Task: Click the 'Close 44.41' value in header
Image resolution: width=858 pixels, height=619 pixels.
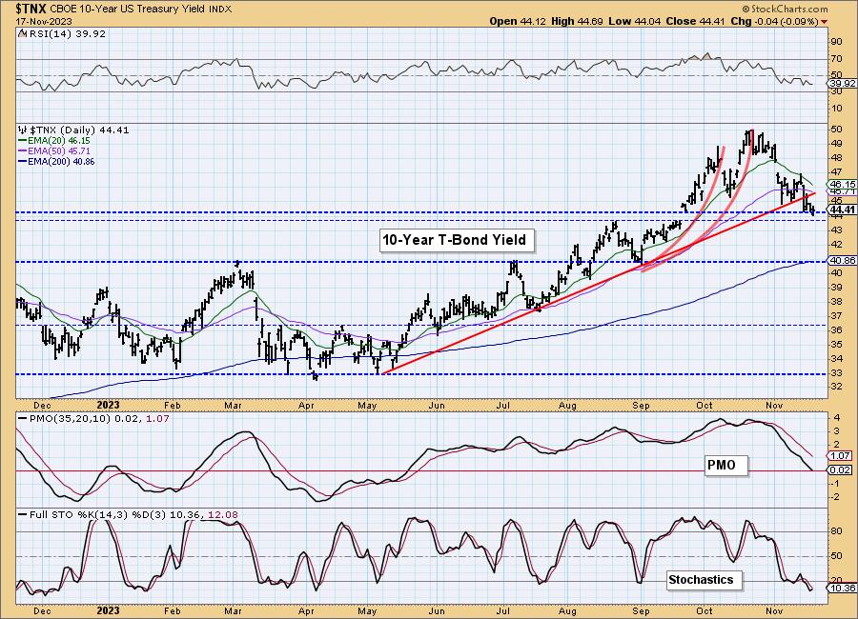Action: pyautogui.click(x=695, y=21)
